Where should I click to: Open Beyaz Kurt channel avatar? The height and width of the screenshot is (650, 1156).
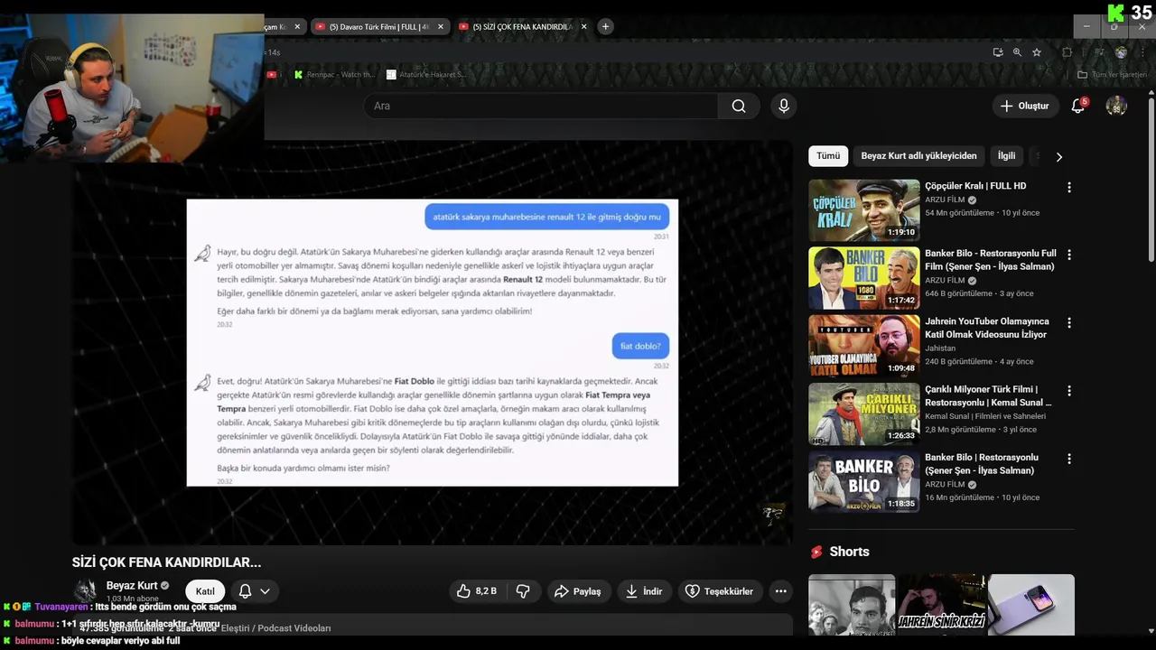pos(86,590)
